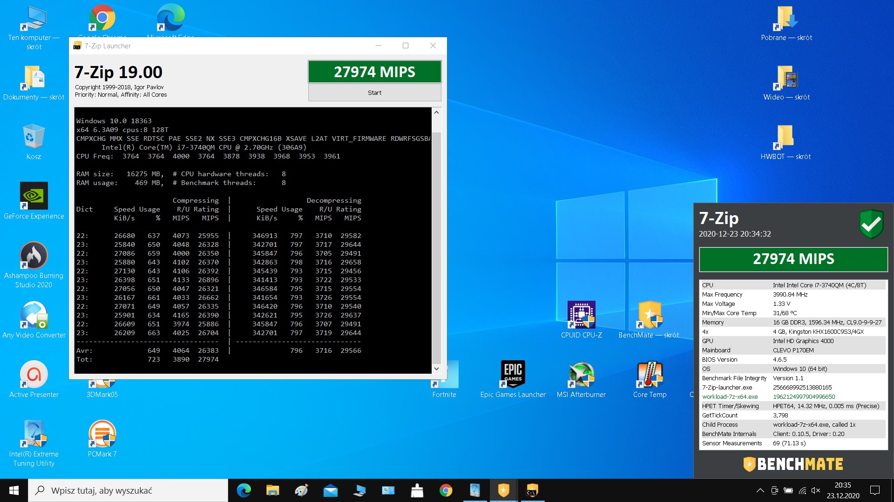Click the 27974 MIPS bar in the BenchMate panel
Viewport: 894px width, 502px height.
793,259
